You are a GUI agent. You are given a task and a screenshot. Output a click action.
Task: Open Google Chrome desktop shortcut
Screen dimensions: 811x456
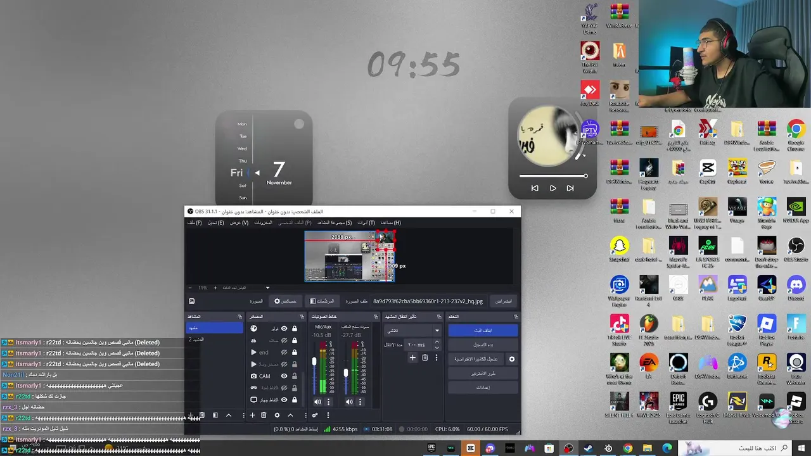point(796,133)
